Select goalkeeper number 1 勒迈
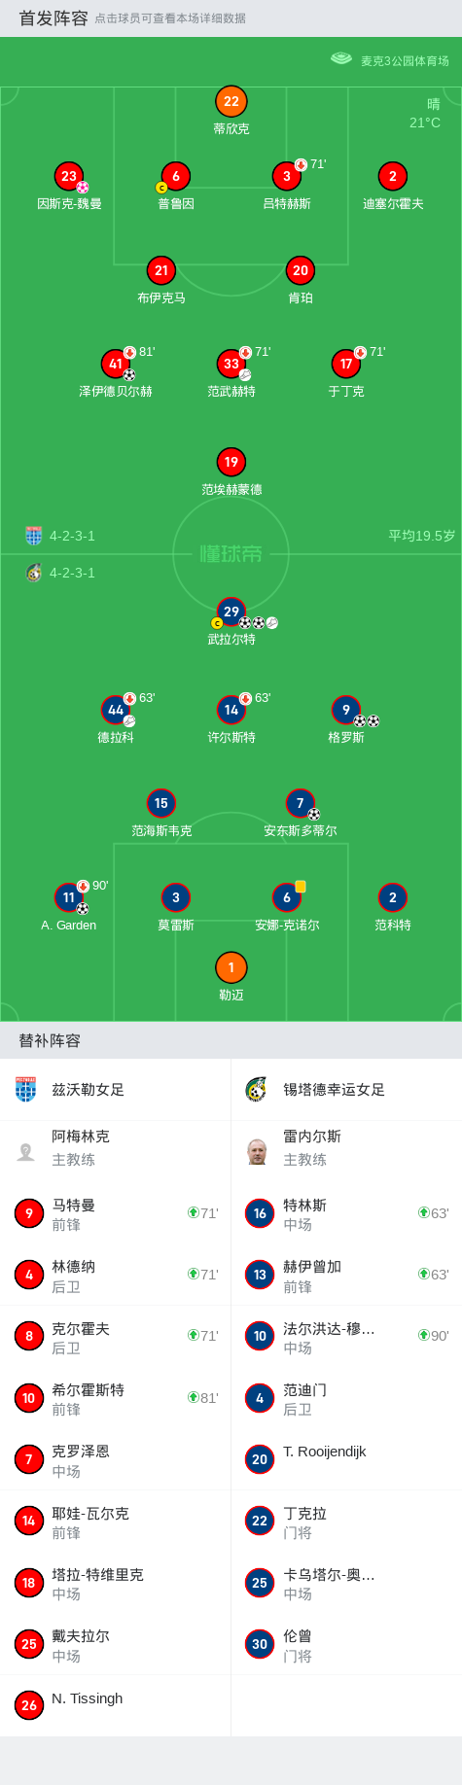Viewport: 462px width, 1785px height. (x=231, y=968)
